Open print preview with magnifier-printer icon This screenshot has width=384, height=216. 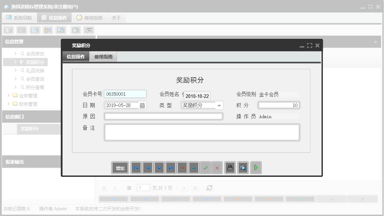click(x=243, y=167)
